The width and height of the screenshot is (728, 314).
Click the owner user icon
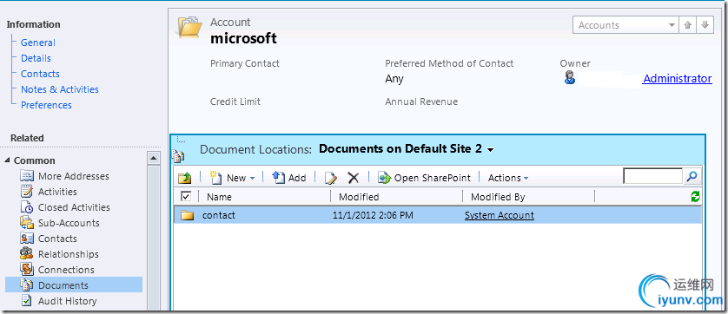(x=570, y=78)
